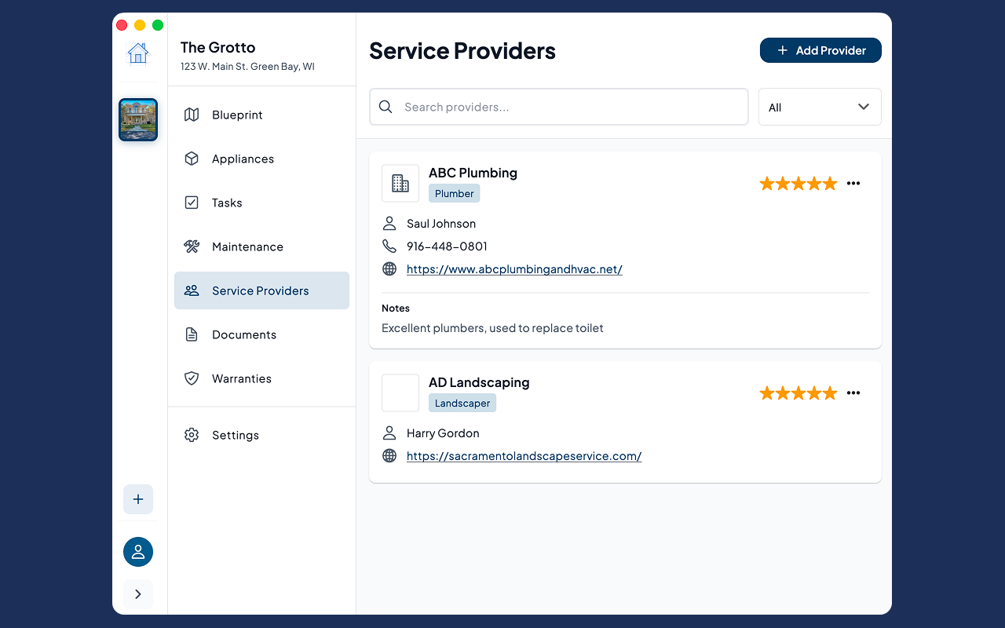Select The Grotto house thumbnail
1005x628 pixels.
pyautogui.click(x=138, y=119)
